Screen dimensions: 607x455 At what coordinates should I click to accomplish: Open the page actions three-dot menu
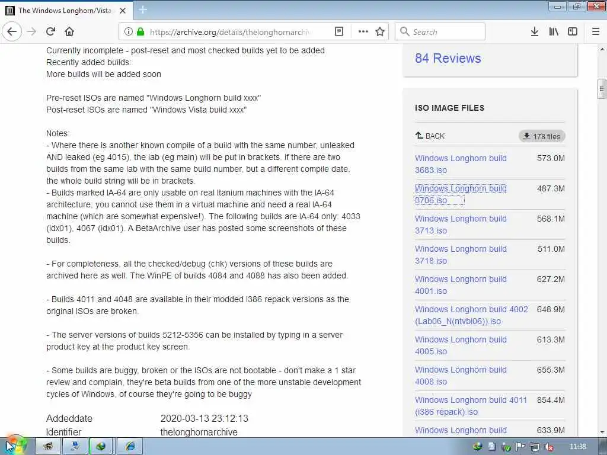click(x=363, y=32)
